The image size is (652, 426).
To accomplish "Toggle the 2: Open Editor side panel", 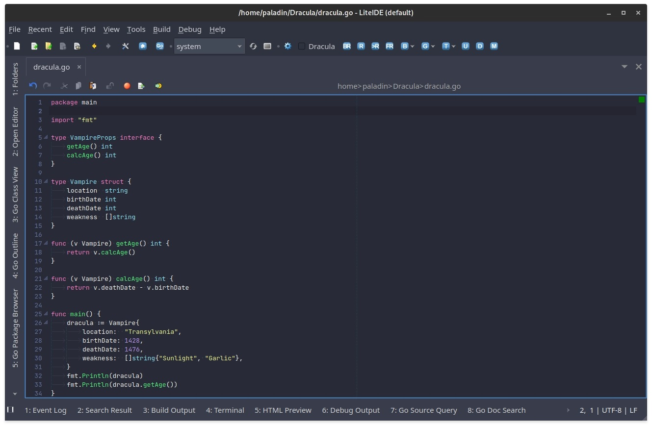I will 15,131.
